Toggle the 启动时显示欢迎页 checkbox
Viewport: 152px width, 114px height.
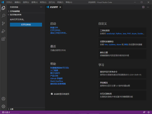[x=52, y=94]
